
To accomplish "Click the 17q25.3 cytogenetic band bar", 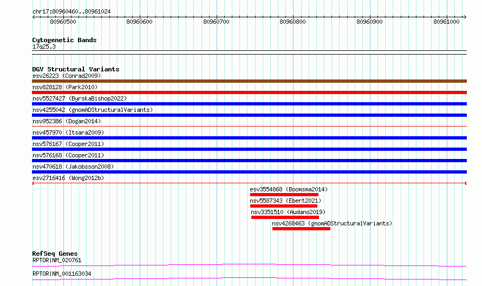I will (x=249, y=52).
